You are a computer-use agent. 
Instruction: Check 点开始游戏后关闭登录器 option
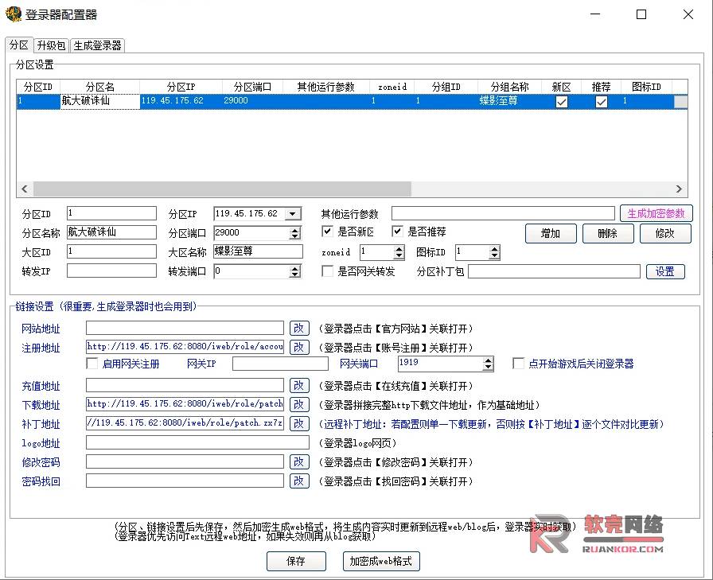(x=518, y=363)
